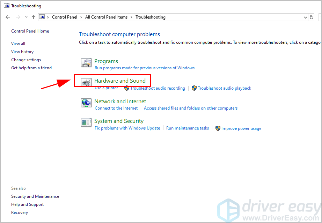Expand chevron after All Control Panel Items
This screenshot has width=322, height=223.
pos(131,17)
